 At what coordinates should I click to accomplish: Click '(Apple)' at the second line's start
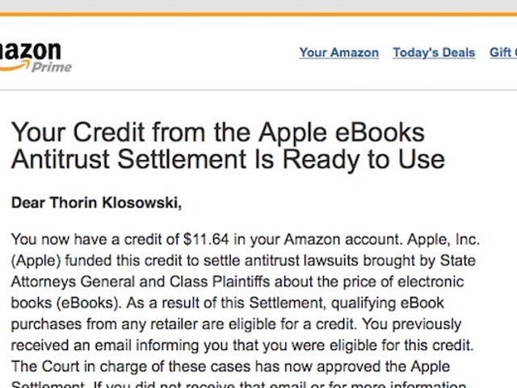[36, 260]
